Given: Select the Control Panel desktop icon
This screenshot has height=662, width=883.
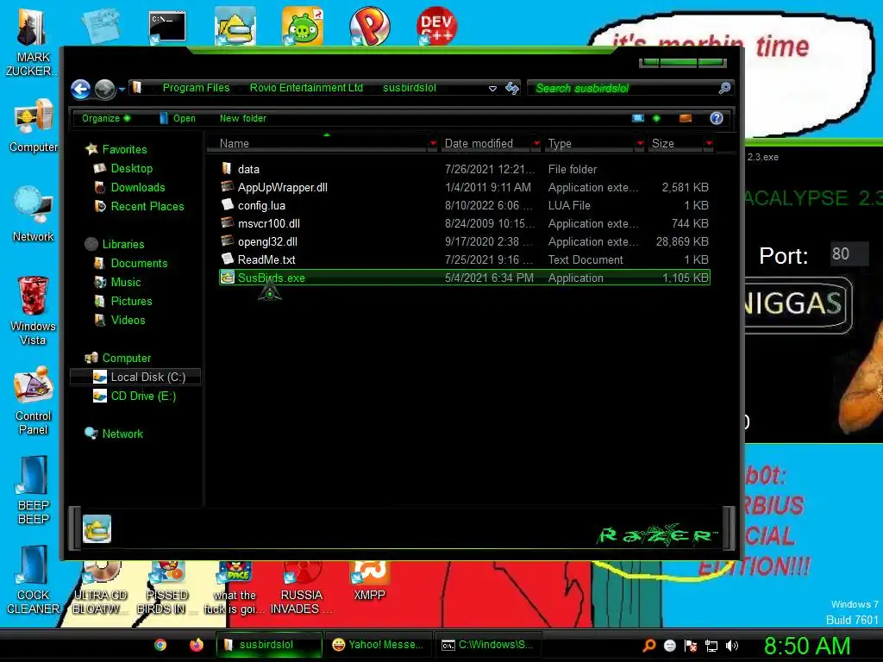Looking at the screenshot, I should [x=34, y=401].
